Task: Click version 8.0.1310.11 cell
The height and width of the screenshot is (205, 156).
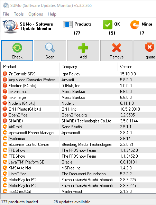Action: click(130, 162)
